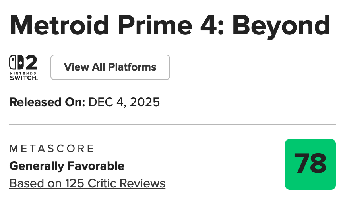Screen dimensions: 345x202
Task: Click the large 2 beside the Joy-Con symbol
Action: click(x=31, y=63)
